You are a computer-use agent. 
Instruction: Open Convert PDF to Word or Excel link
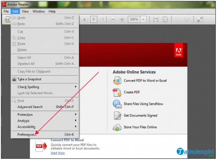tap(145, 81)
